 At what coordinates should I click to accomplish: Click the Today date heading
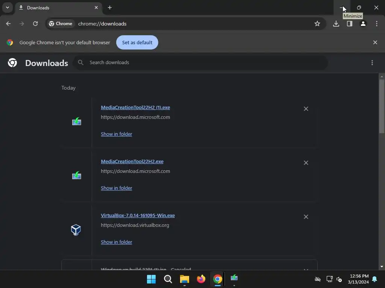tap(68, 88)
